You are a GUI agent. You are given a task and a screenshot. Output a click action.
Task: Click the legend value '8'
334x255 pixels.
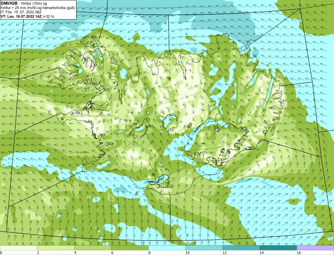click(149, 253)
